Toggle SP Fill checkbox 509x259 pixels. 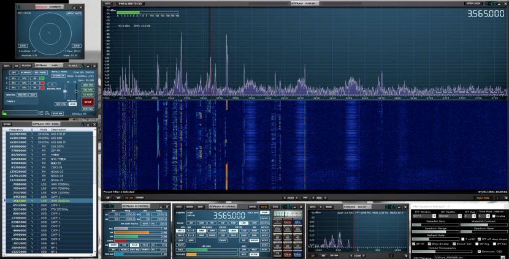413,244
